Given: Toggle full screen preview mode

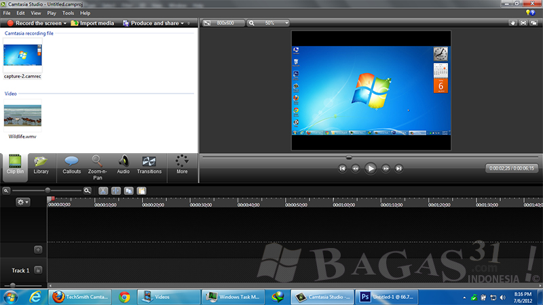Looking at the screenshot, I should pyautogui.click(x=523, y=23).
